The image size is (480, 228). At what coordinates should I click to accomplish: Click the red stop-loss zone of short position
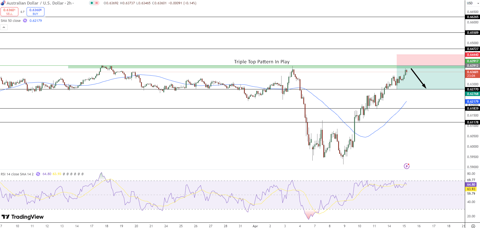tap(431, 60)
